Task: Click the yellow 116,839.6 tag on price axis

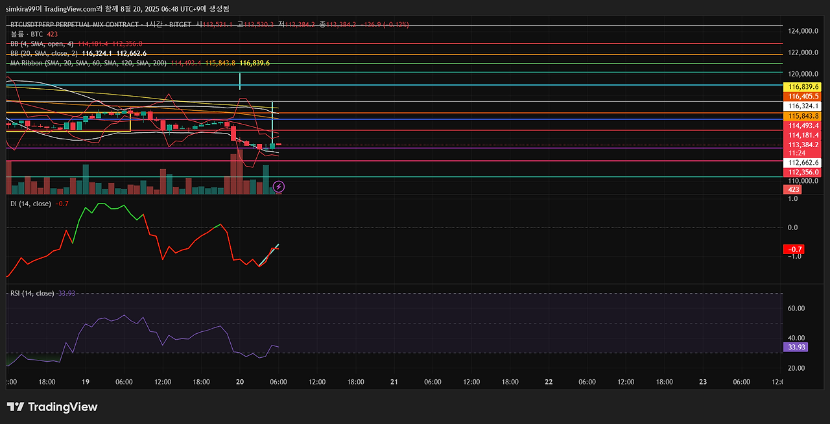Action: coord(803,87)
